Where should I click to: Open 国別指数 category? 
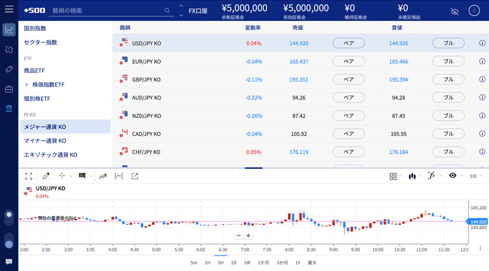click(x=35, y=28)
